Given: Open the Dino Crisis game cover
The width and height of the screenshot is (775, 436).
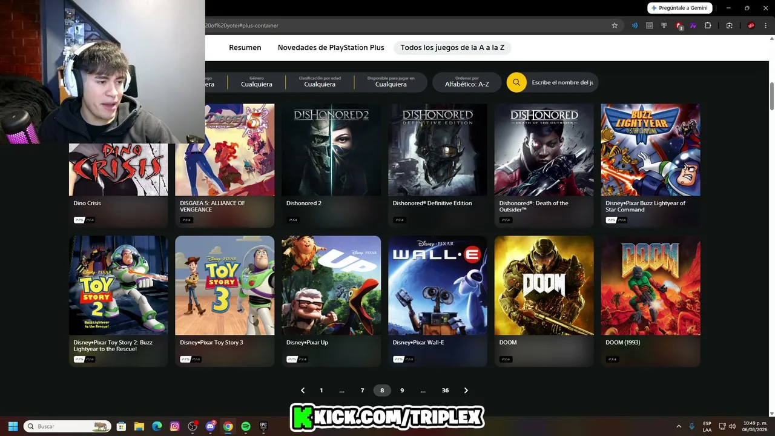Looking at the screenshot, I should (118, 170).
